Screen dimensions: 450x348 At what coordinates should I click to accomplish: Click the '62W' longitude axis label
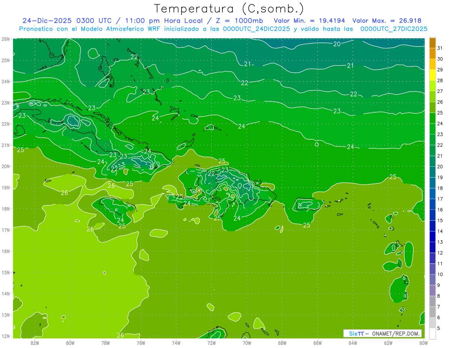(388, 343)
